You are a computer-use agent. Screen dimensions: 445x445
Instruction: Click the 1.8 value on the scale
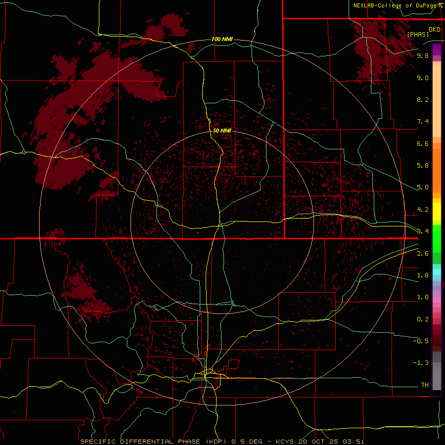pos(423,275)
